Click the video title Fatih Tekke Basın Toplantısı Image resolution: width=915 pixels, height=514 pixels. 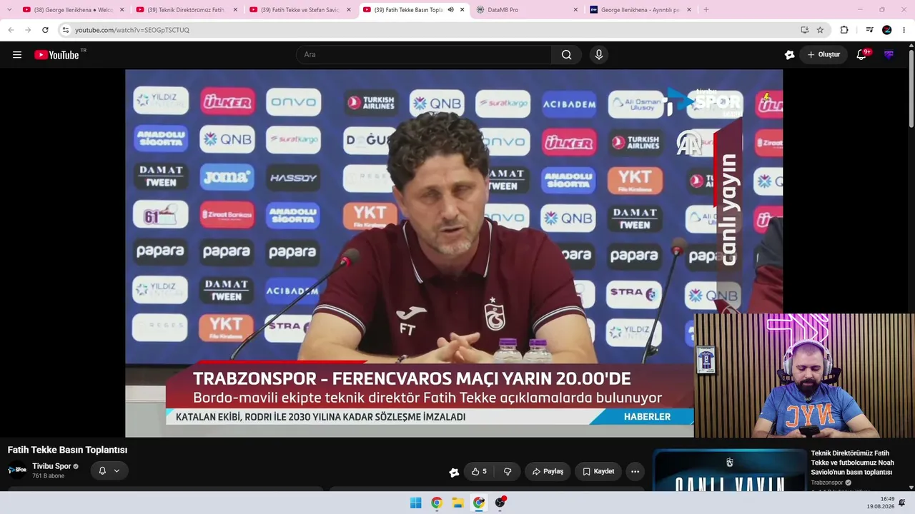(x=67, y=450)
